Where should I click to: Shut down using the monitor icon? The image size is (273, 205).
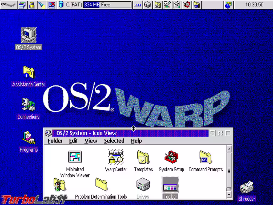[x=52, y=5]
